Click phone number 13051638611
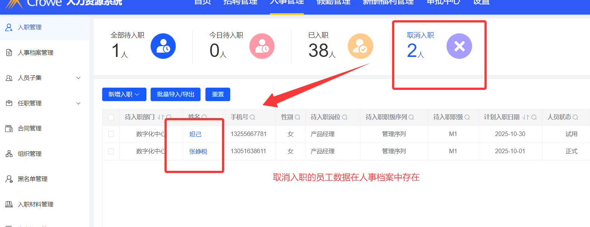The height and width of the screenshot is (227, 590). pyautogui.click(x=248, y=151)
